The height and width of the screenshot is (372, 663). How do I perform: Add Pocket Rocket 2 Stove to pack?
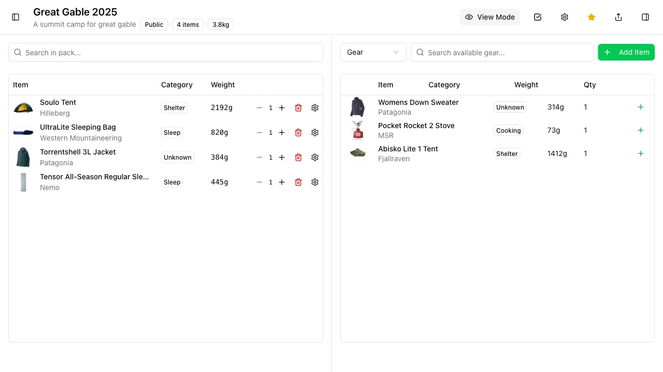click(641, 130)
